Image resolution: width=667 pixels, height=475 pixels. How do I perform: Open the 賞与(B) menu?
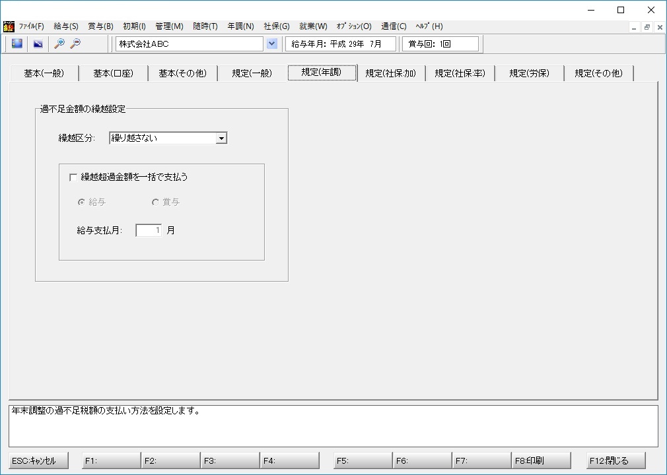[x=101, y=26]
